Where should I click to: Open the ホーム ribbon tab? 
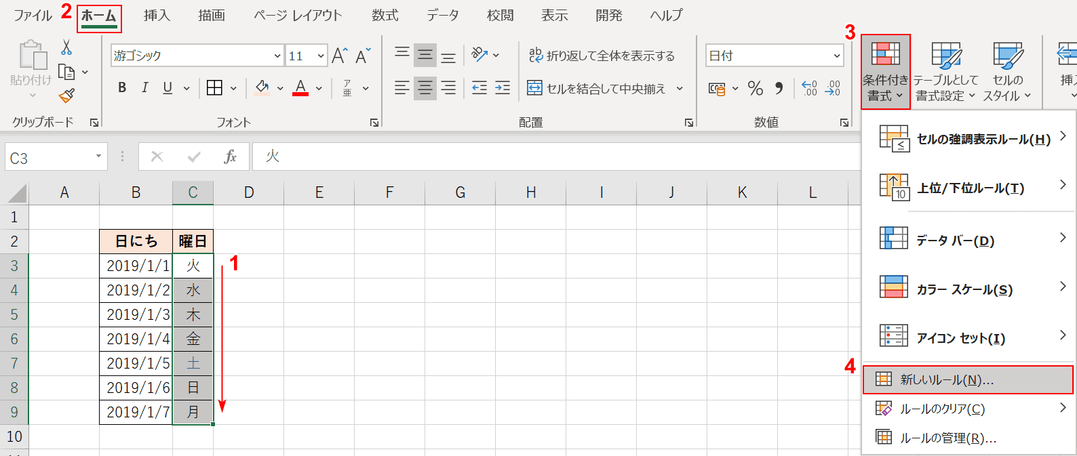pyautogui.click(x=99, y=16)
